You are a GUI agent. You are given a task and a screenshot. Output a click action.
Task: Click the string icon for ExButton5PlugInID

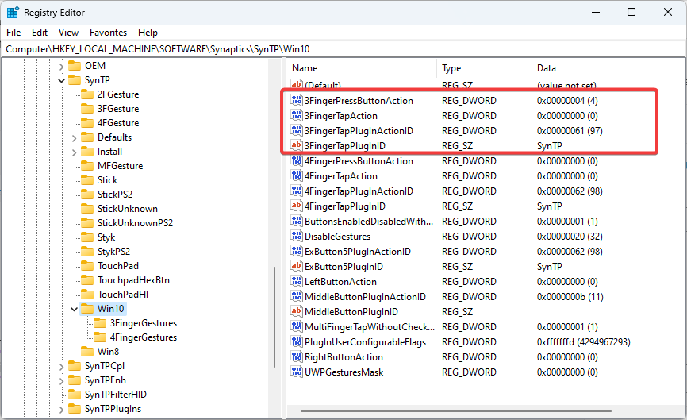pyautogui.click(x=297, y=266)
